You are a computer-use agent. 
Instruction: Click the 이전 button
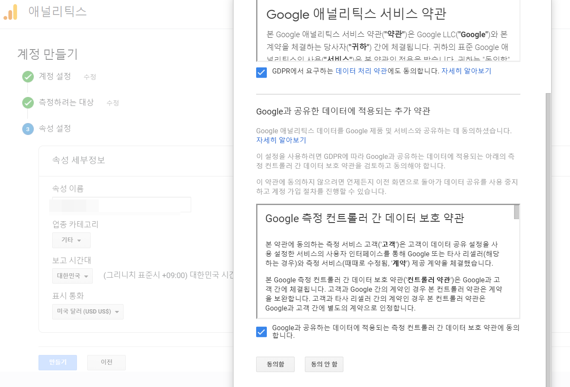click(106, 362)
